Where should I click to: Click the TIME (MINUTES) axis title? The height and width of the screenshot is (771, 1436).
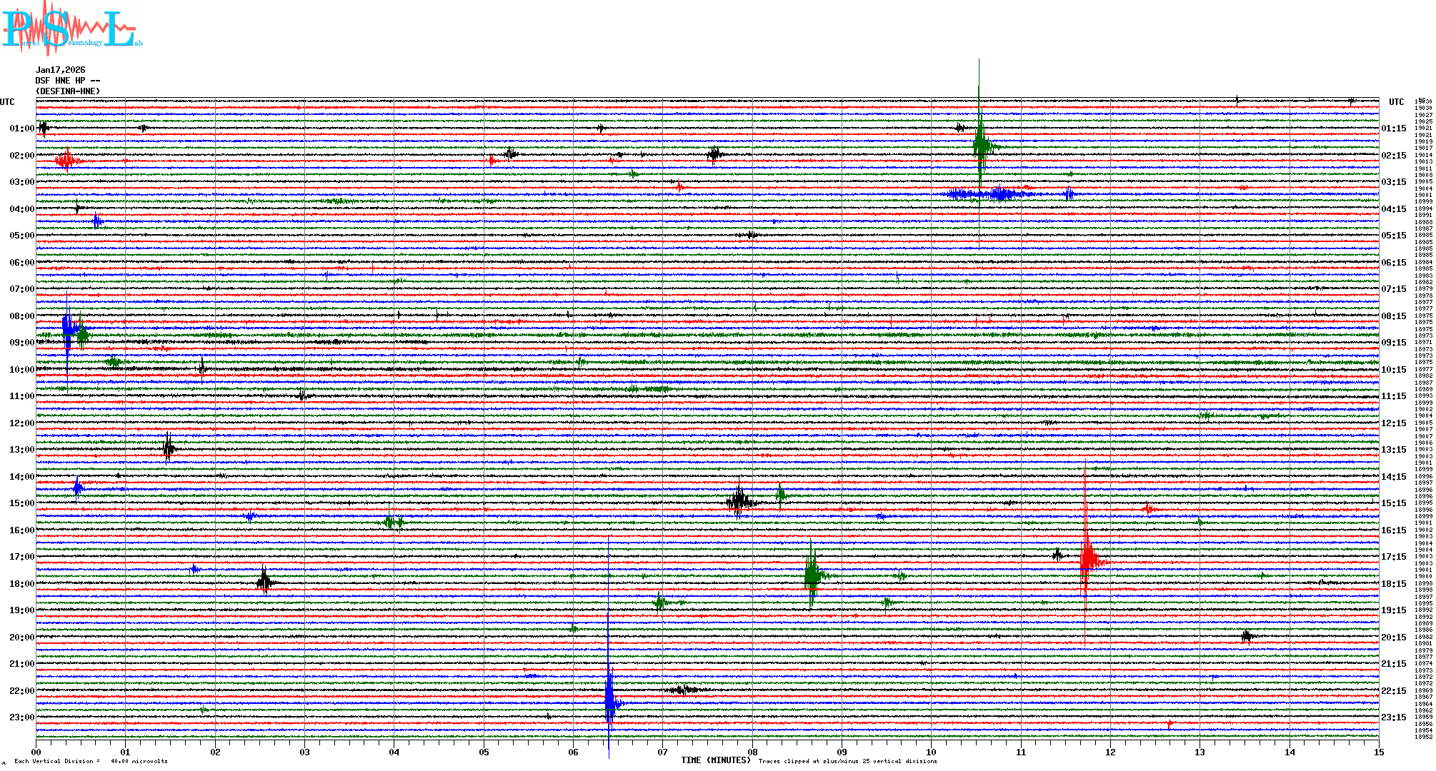pyautogui.click(x=715, y=760)
